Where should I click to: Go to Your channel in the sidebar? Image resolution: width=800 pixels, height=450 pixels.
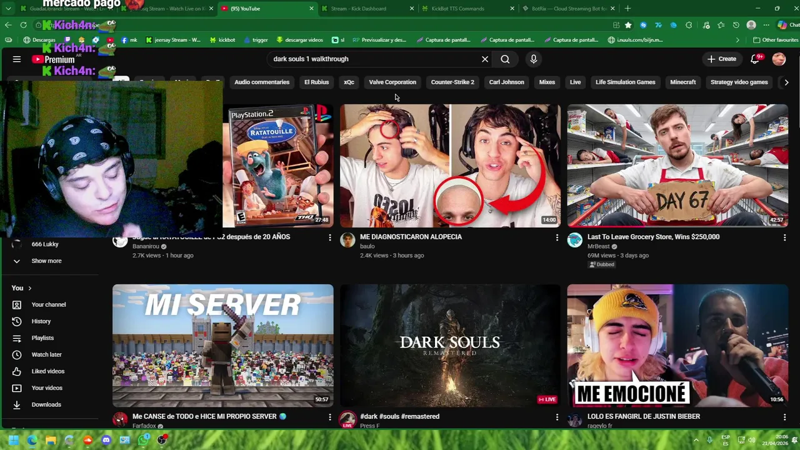(48, 304)
